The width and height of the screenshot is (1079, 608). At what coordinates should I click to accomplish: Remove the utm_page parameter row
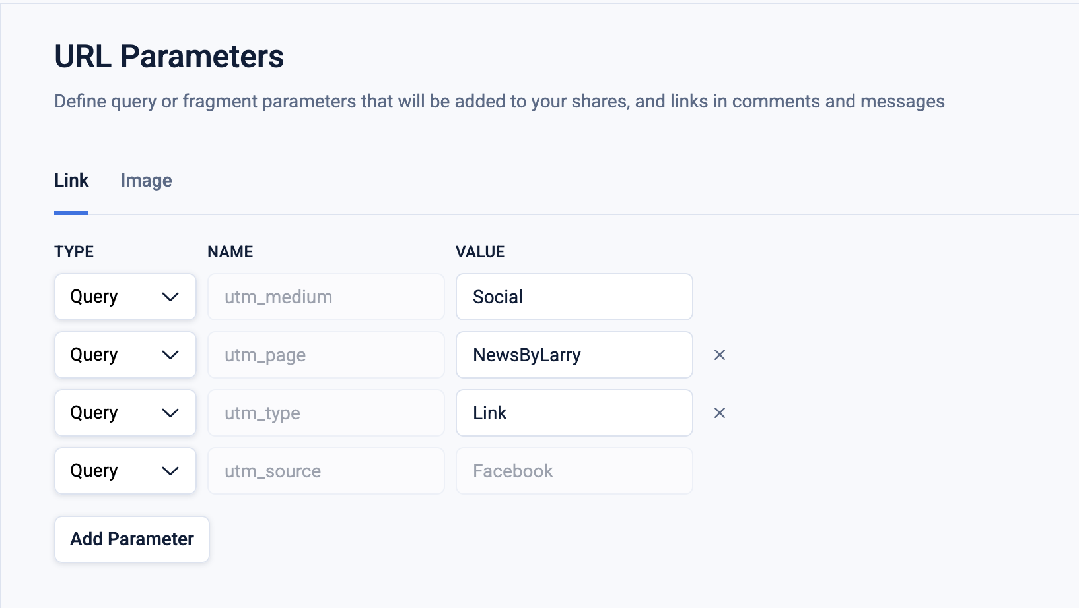click(720, 355)
